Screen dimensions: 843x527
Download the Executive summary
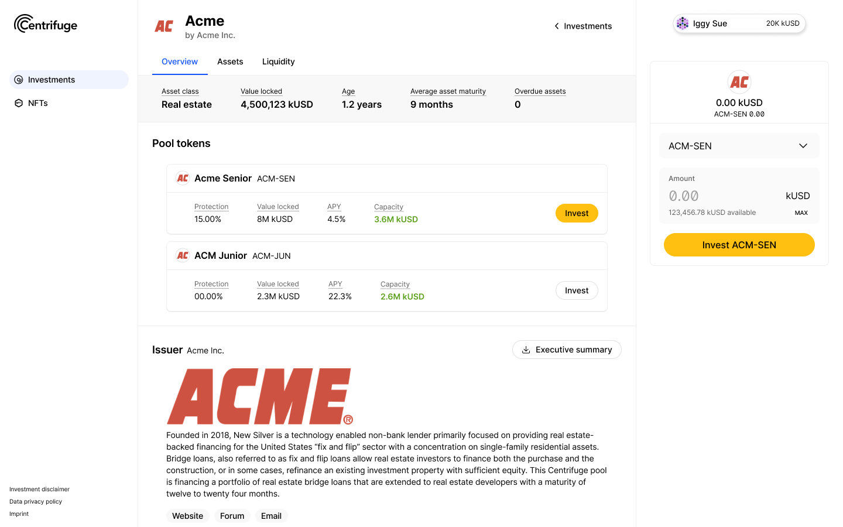tap(567, 350)
